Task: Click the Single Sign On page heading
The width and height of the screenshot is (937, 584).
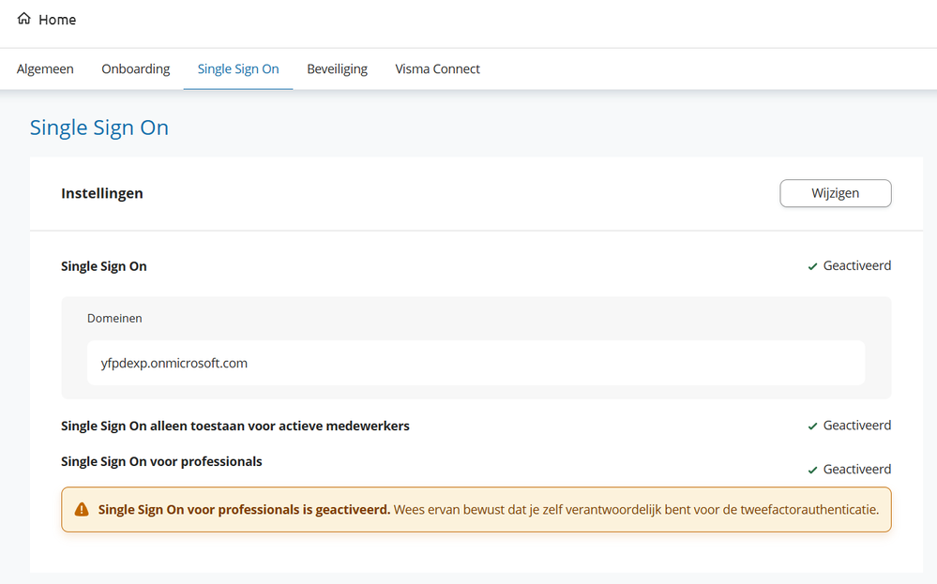Action: (x=99, y=127)
